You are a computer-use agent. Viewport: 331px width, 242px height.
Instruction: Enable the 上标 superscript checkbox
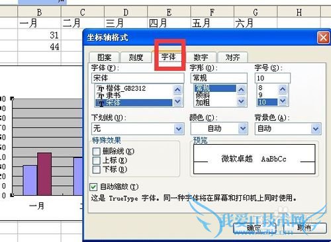(x=97, y=161)
